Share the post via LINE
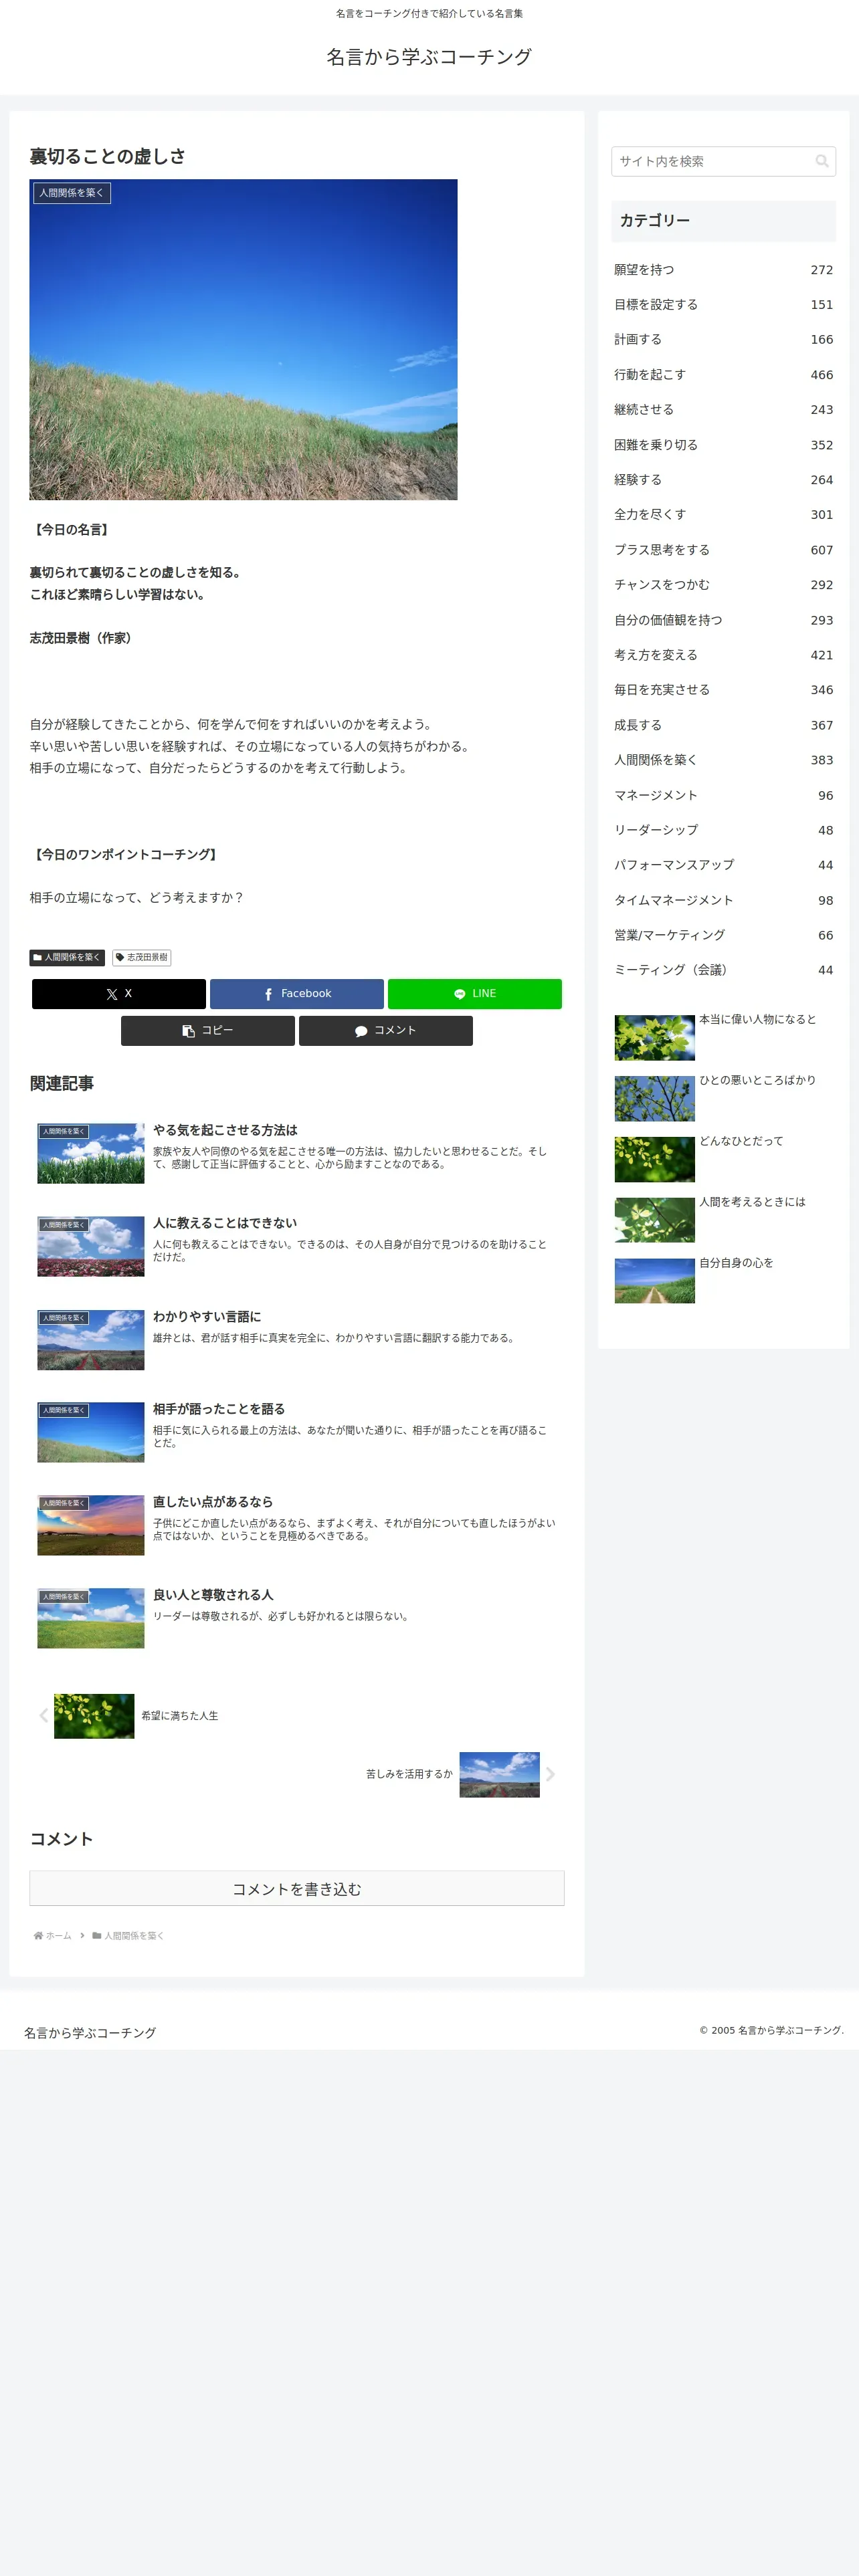 tap(475, 993)
